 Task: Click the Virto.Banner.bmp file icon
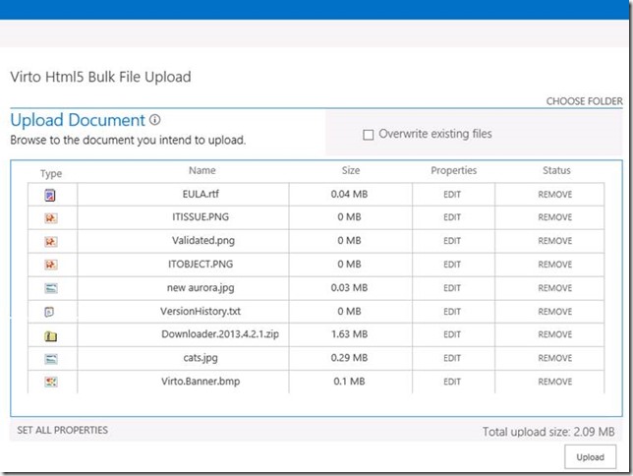tap(50, 383)
